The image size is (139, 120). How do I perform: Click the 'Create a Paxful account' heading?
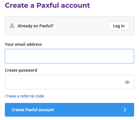click(47, 5)
